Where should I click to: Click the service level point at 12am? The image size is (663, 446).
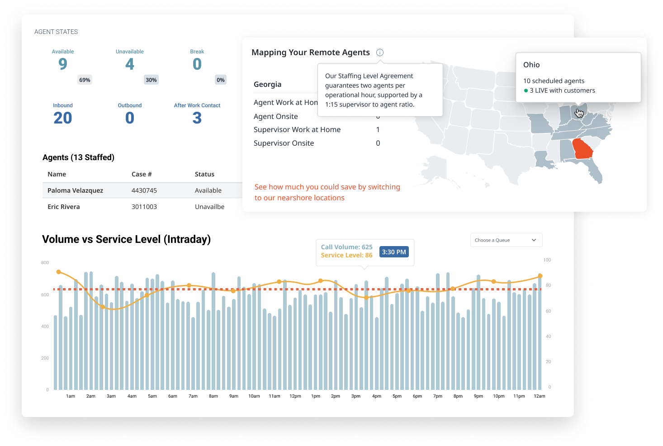click(x=540, y=276)
